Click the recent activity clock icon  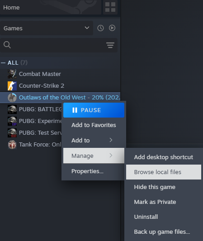pyautogui.click(x=100, y=28)
